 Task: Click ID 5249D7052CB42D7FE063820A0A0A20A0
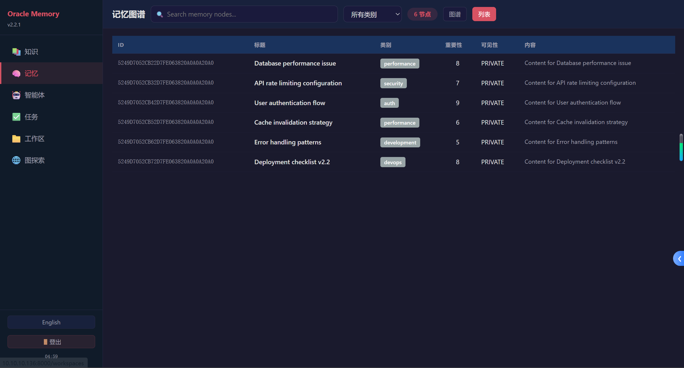pyautogui.click(x=166, y=102)
